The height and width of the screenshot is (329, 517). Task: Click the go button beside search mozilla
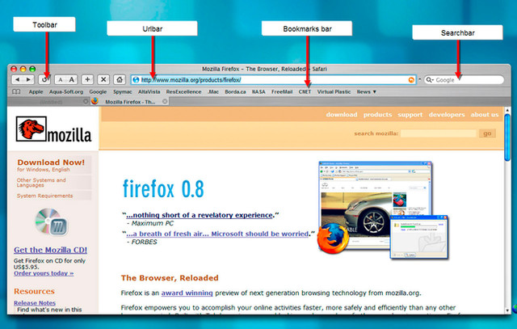point(487,133)
